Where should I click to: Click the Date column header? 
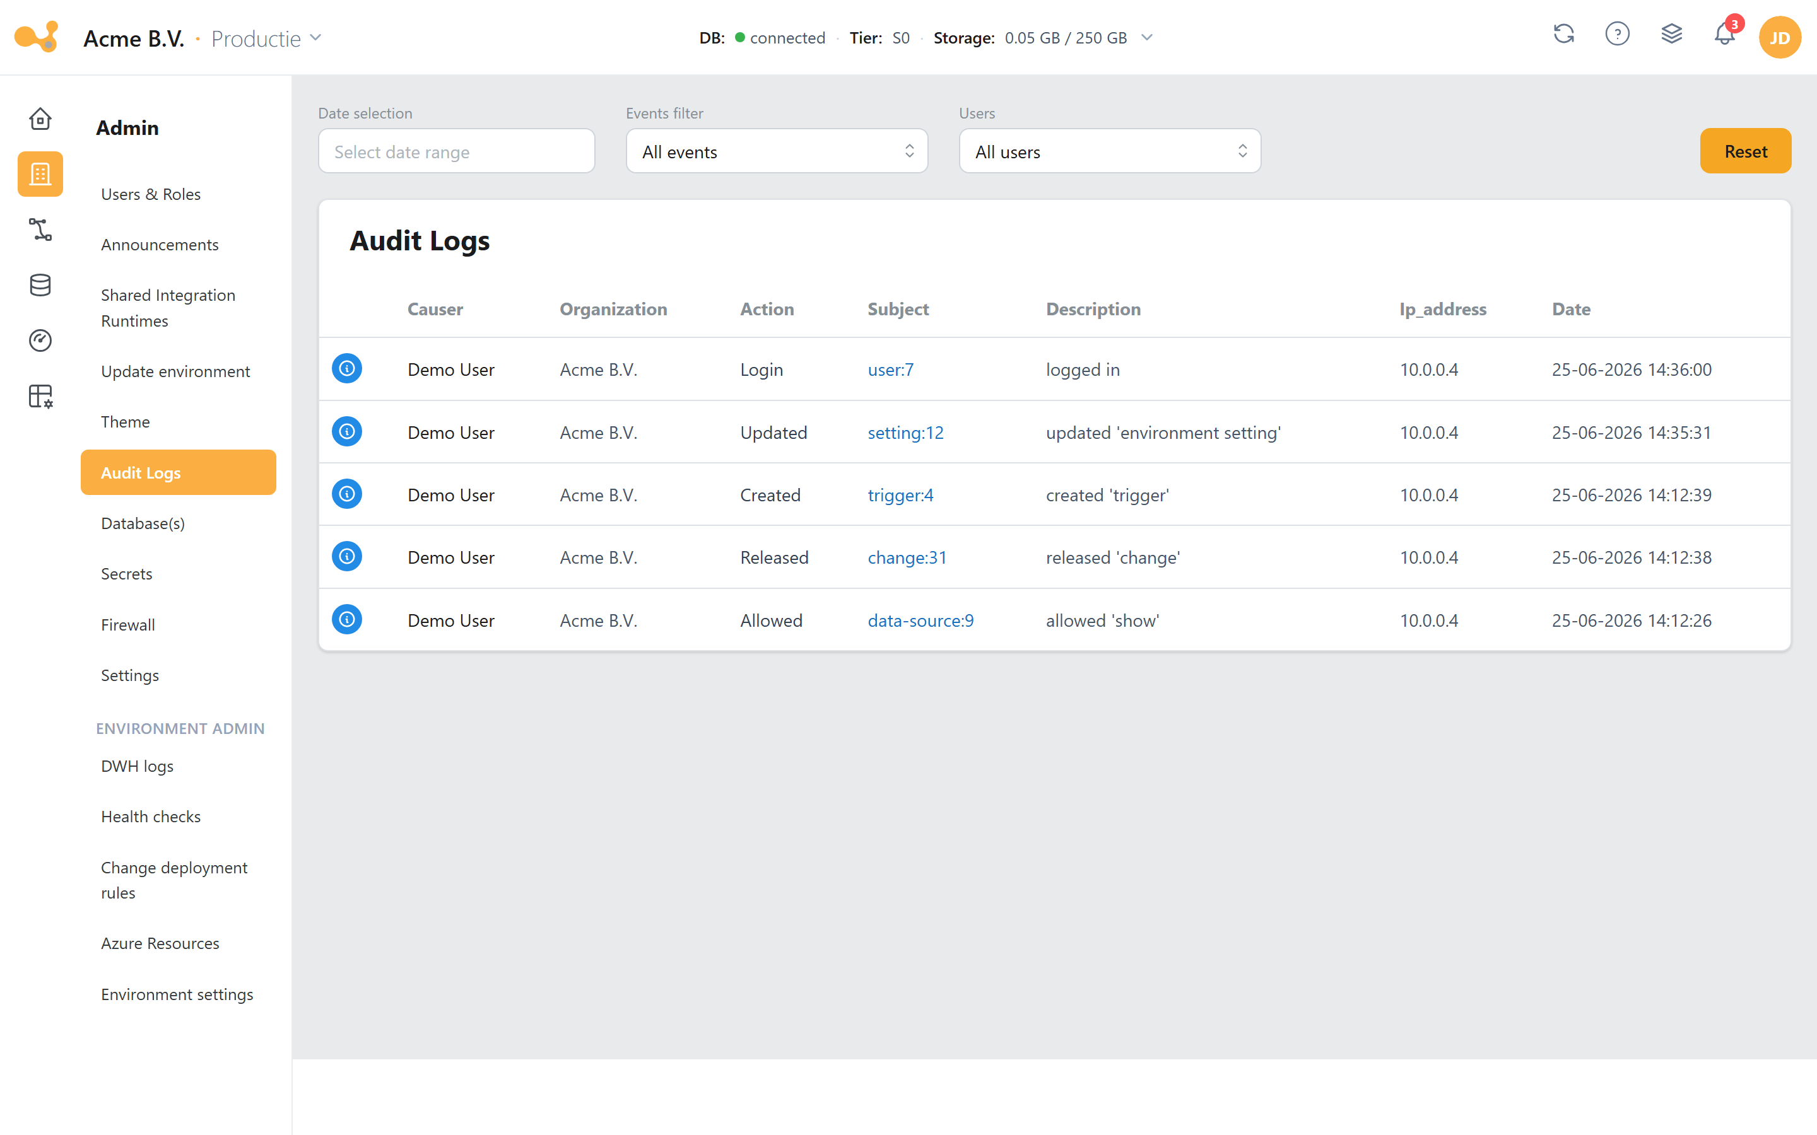tap(1572, 308)
